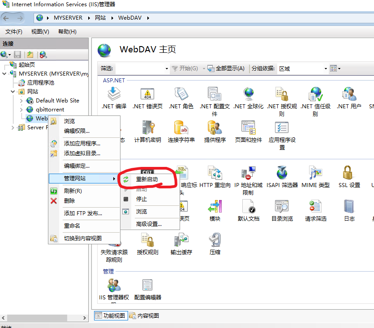The height and width of the screenshot is (328, 374).
Task: Open the view mode dropdown icon
Action: pos(335,68)
